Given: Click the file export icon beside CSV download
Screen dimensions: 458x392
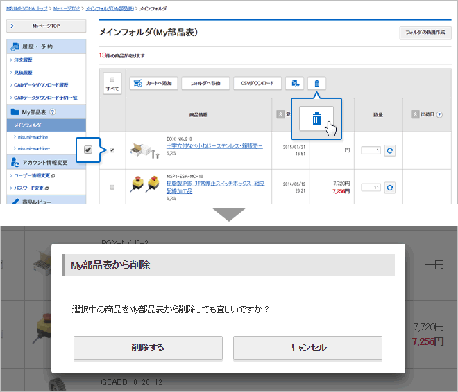Looking at the screenshot, I should click(295, 84).
